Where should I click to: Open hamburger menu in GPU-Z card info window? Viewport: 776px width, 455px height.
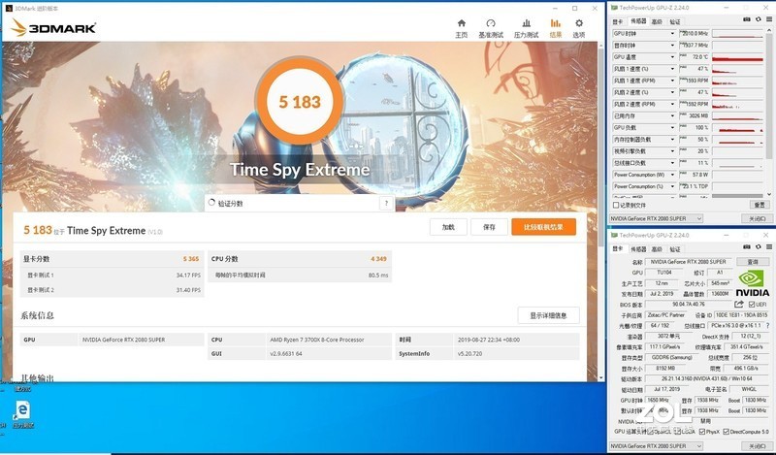769,246
